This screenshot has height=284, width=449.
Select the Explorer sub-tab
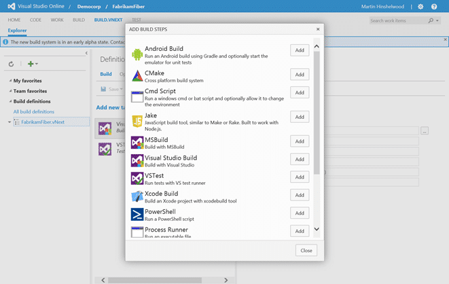pyautogui.click(x=17, y=31)
